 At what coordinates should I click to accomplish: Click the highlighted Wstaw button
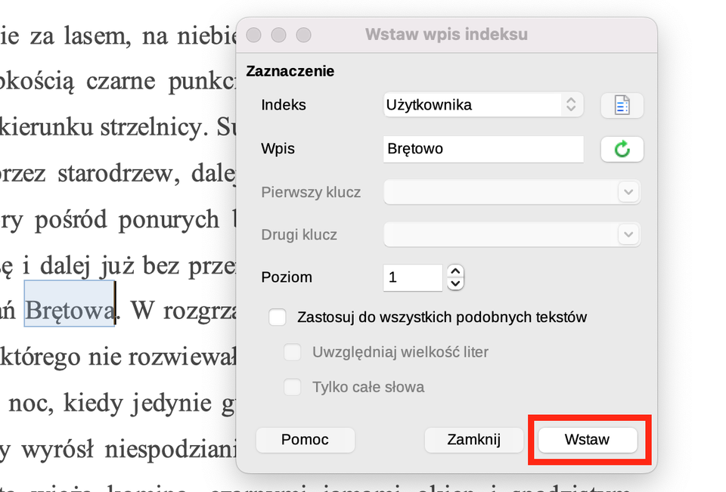click(588, 440)
